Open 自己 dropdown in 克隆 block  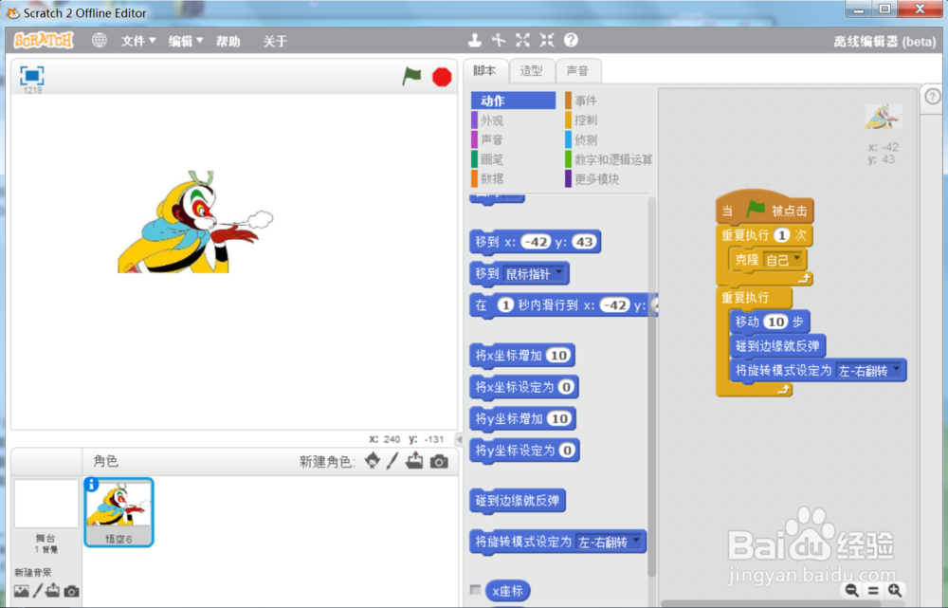[784, 260]
